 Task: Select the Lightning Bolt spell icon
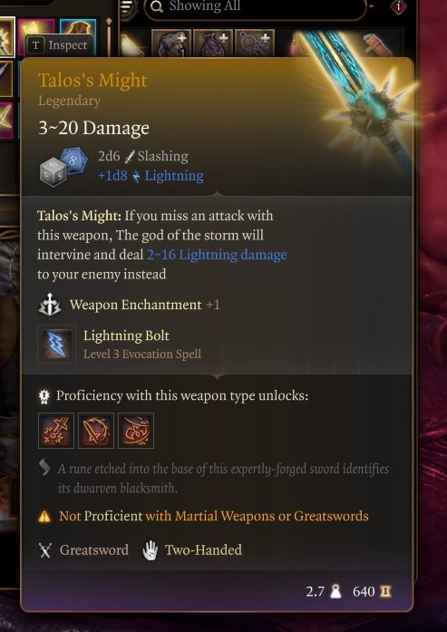pos(56,344)
